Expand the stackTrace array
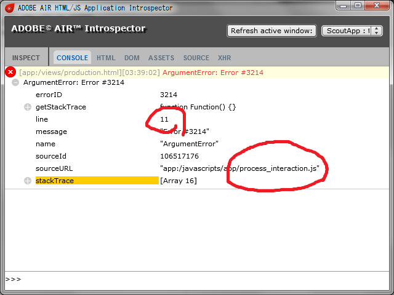394x295 pixels. click(x=28, y=181)
